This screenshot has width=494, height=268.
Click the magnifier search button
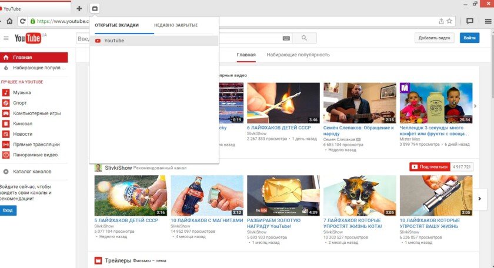305,38
